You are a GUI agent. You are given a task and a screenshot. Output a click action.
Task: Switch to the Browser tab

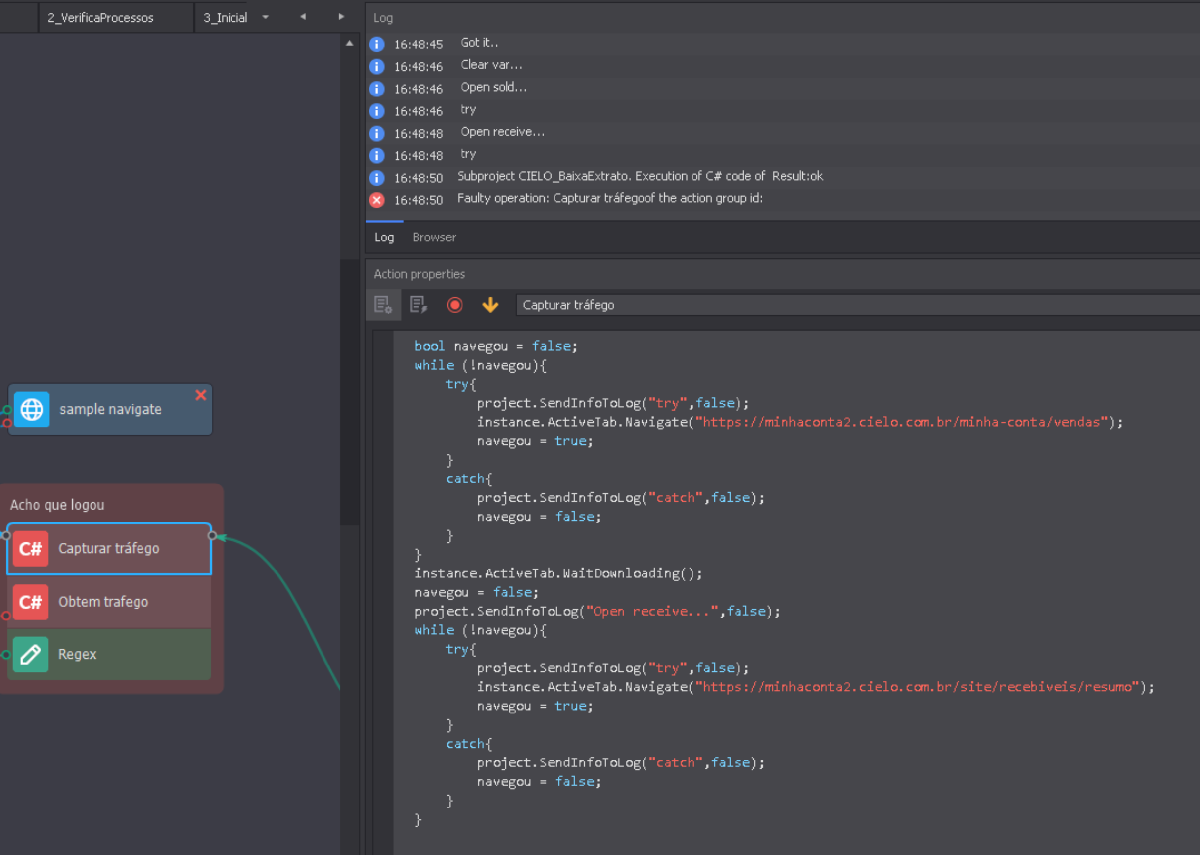click(434, 237)
